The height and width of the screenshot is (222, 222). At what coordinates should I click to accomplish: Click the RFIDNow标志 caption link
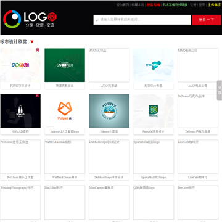click(154, 86)
